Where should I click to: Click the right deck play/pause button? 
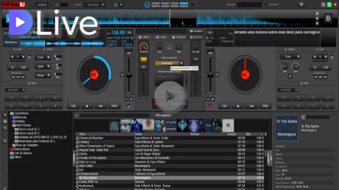click(x=252, y=106)
